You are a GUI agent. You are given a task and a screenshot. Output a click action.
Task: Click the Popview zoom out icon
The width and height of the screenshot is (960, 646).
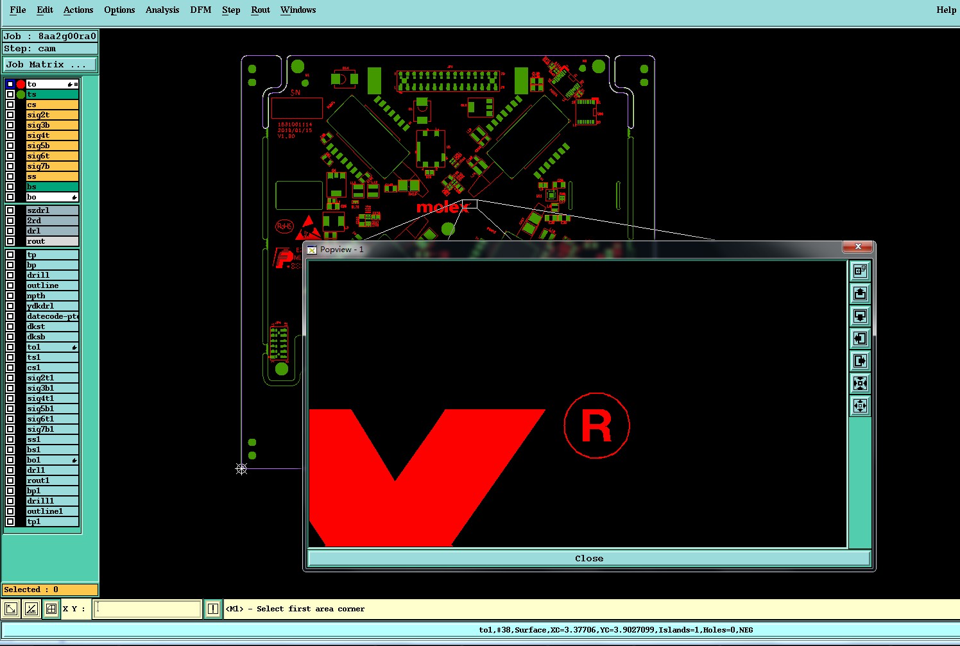pos(860,406)
